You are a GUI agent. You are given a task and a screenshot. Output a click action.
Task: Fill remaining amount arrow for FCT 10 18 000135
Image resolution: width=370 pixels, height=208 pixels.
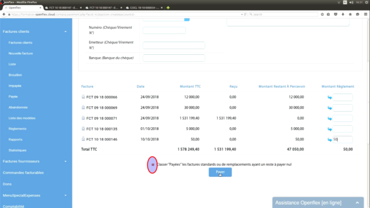330,129
